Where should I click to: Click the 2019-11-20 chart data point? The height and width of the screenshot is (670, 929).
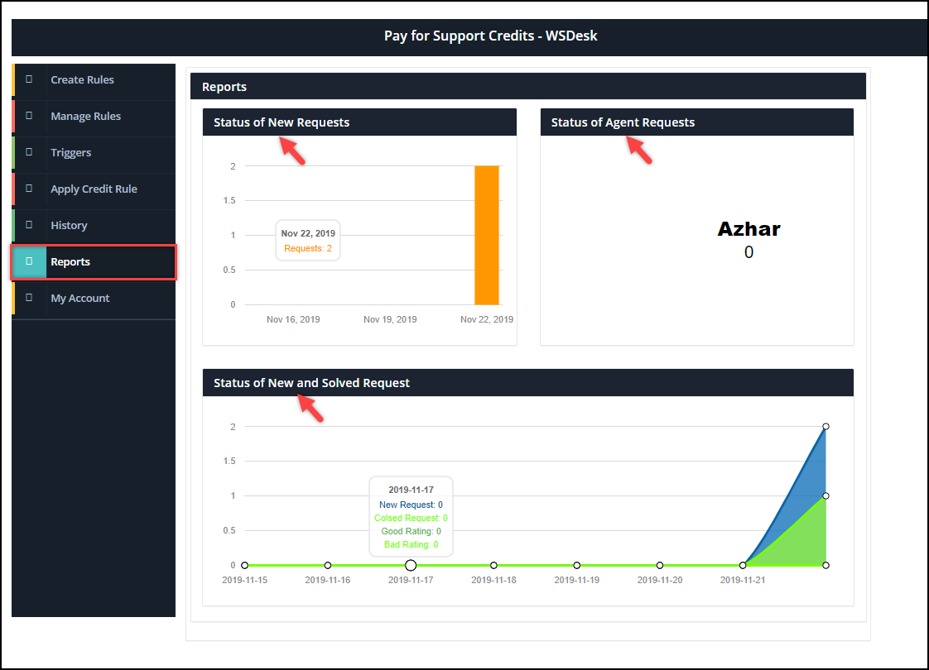(659, 565)
